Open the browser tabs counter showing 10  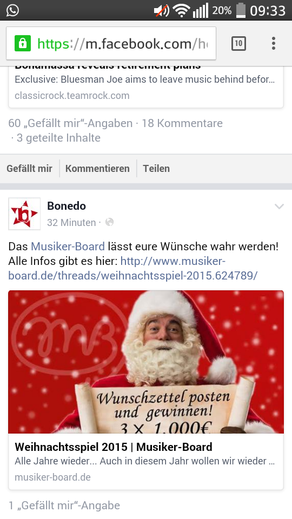238,43
